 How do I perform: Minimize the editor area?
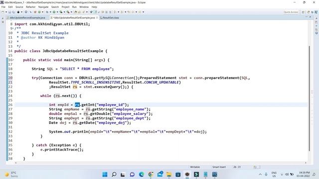307,17
